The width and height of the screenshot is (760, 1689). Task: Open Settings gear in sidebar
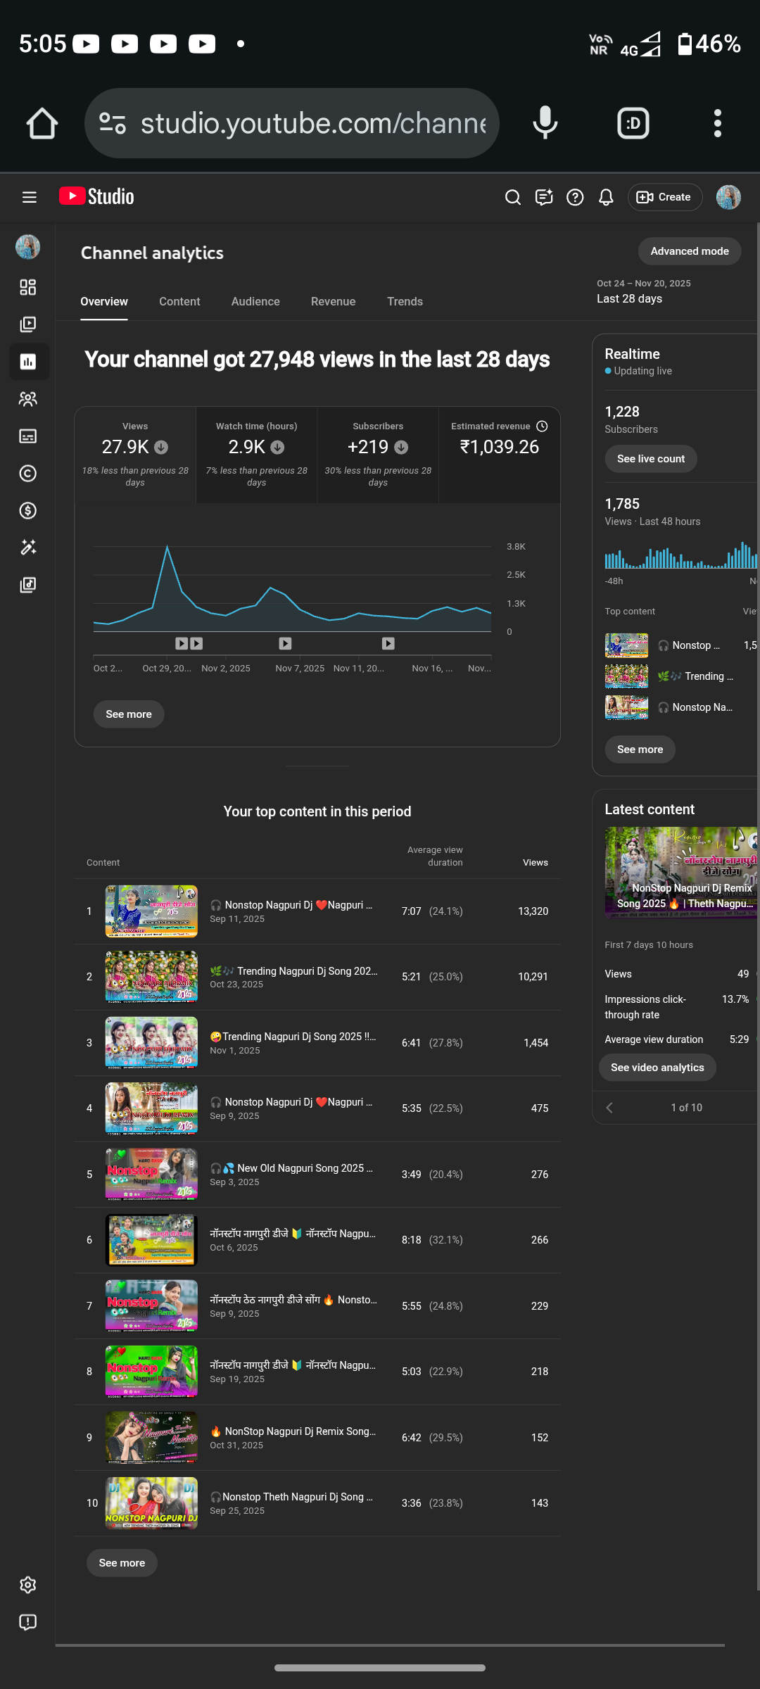pyautogui.click(x=28, y=1585)
